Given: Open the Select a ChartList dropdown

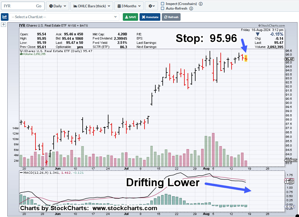Looking at the screenshot, I should [x=64, y=17].
